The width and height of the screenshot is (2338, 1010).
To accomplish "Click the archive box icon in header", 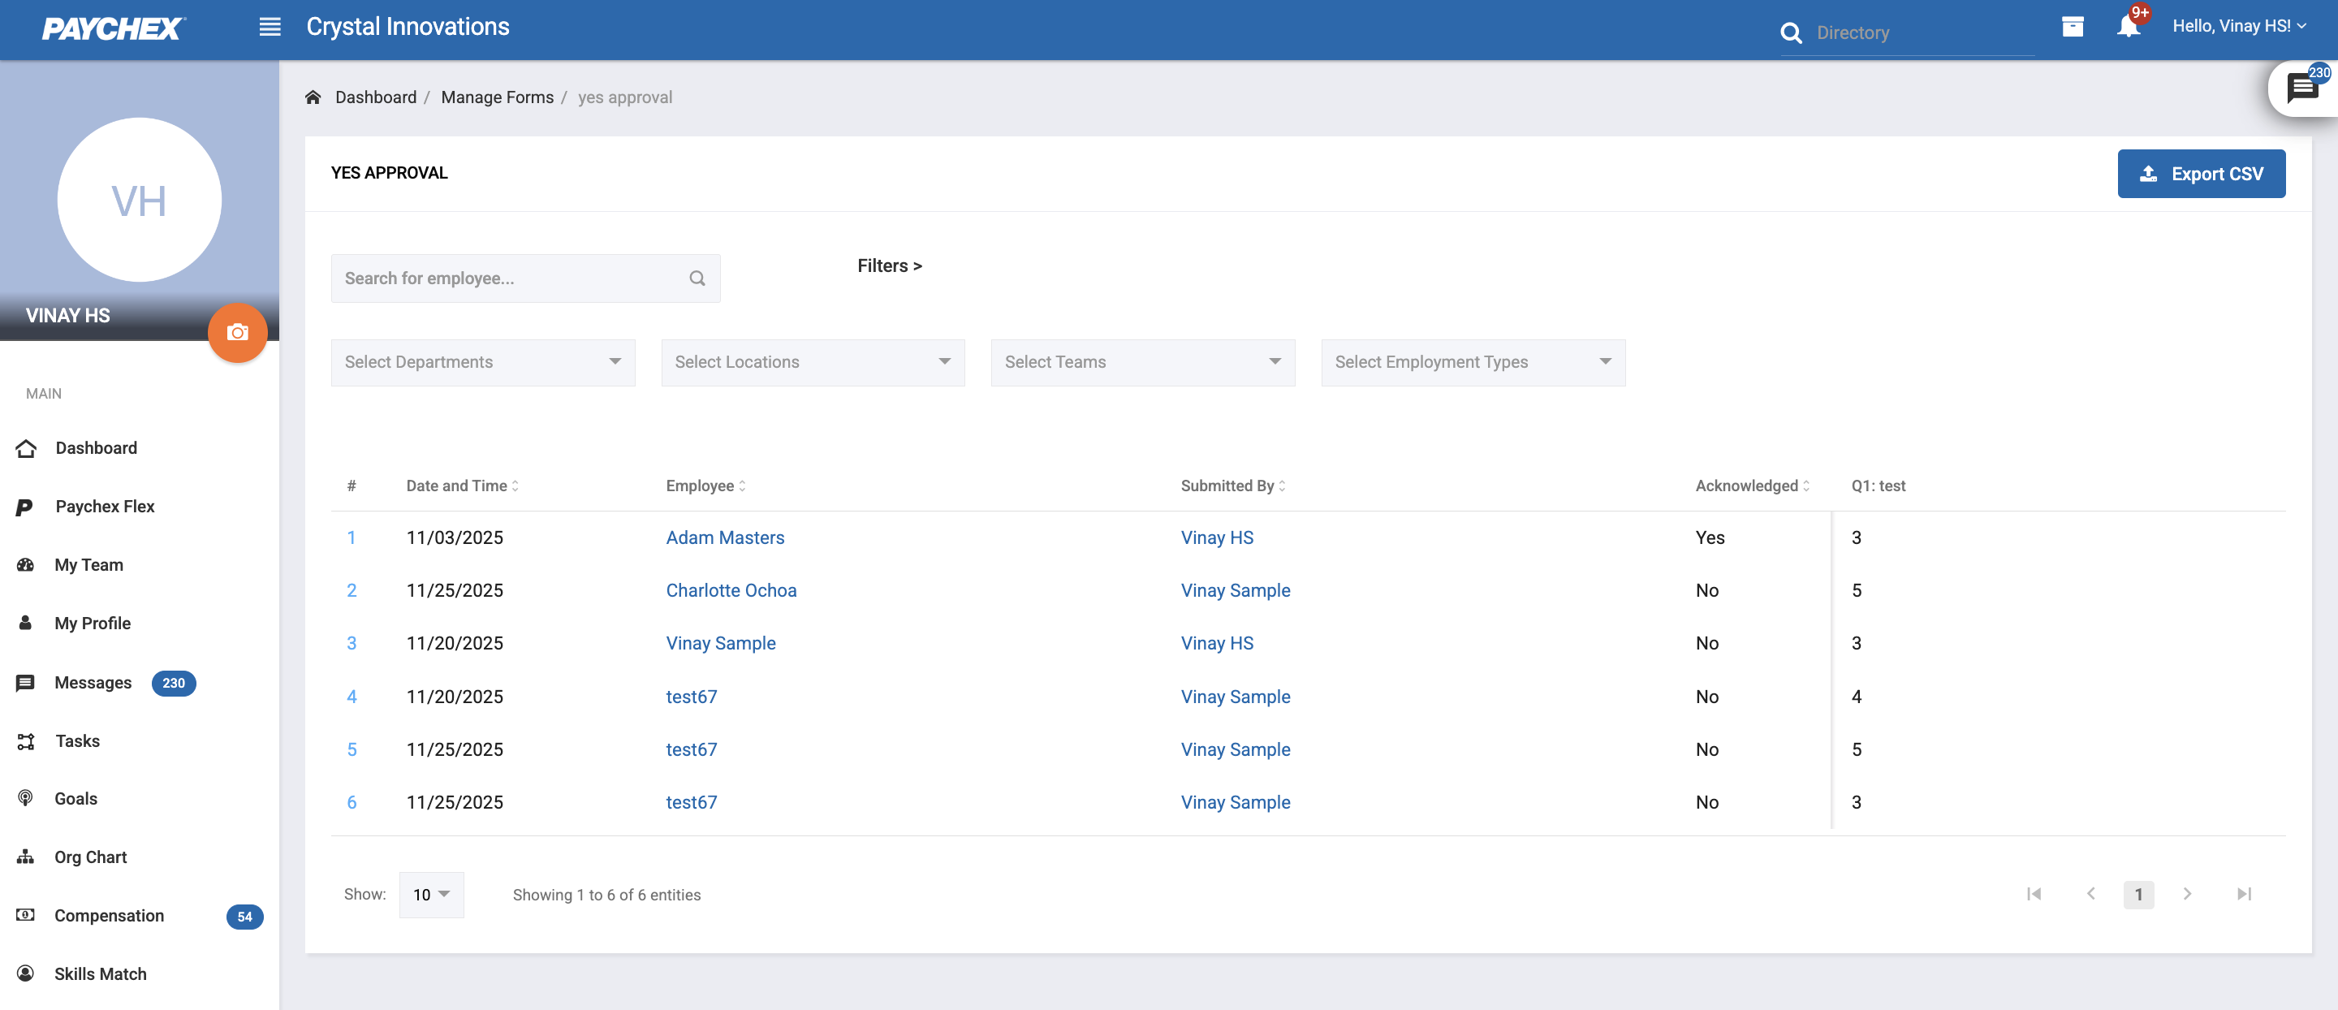I will tap(2072, 28).
